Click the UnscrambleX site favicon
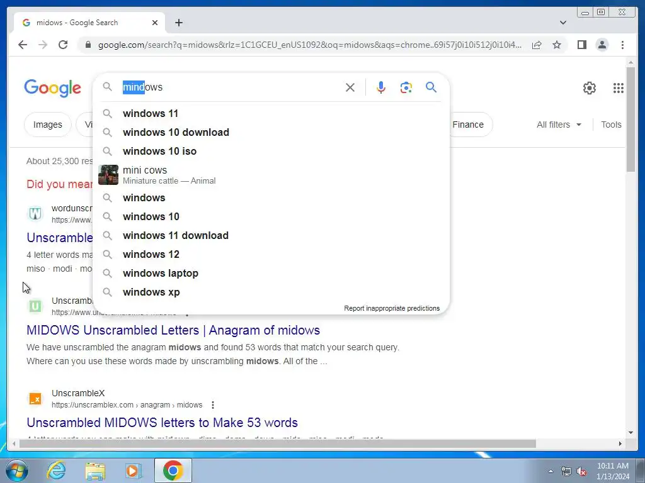Viewport: 645px width, 483px height. [x=35, y=398]
